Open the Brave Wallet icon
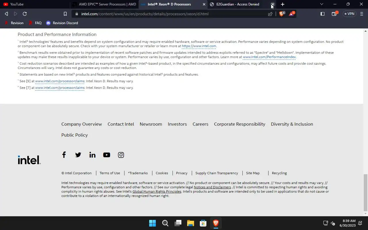The height and width of the screenshot is (230, 368). [x=334, y=14]
